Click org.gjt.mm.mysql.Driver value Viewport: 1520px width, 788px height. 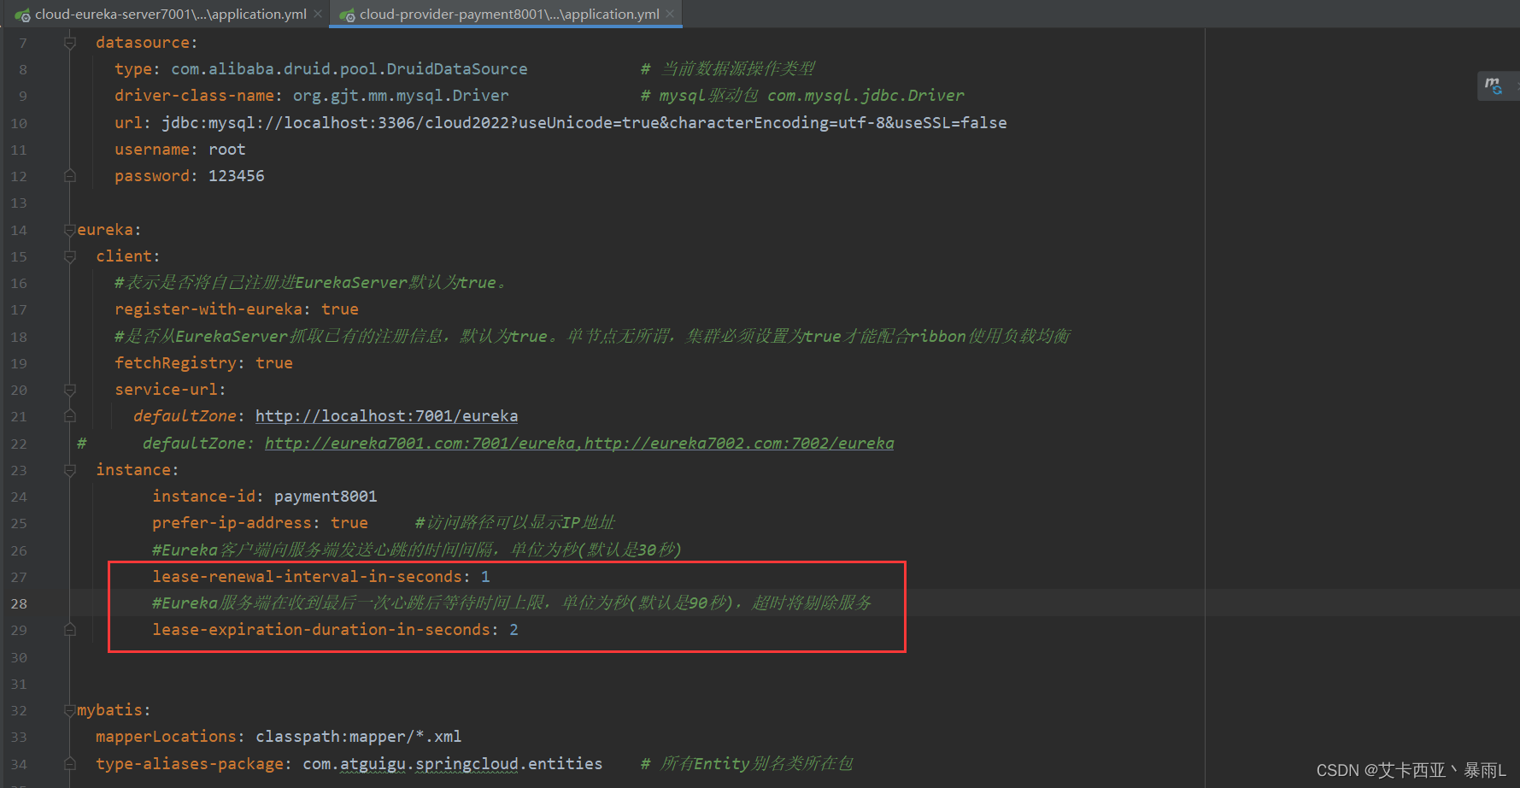[401, 96]
